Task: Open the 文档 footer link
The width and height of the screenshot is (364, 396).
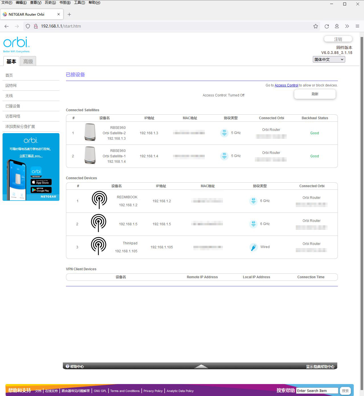Action: coord(38,391)
